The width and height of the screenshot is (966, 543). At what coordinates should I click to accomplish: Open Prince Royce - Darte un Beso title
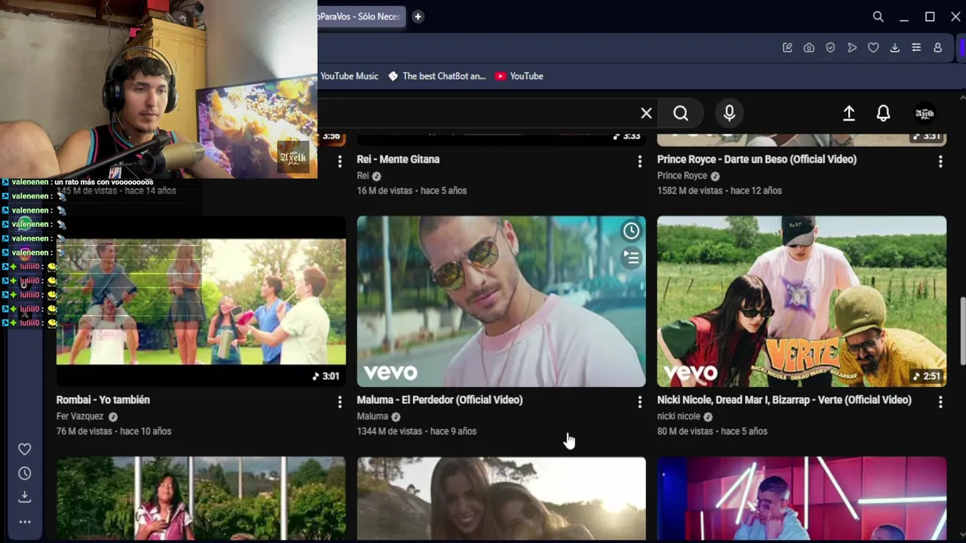coord(757,159)
